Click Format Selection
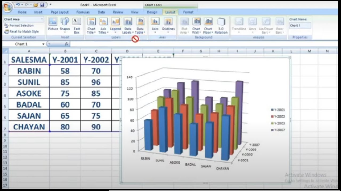 click(19, 25)
